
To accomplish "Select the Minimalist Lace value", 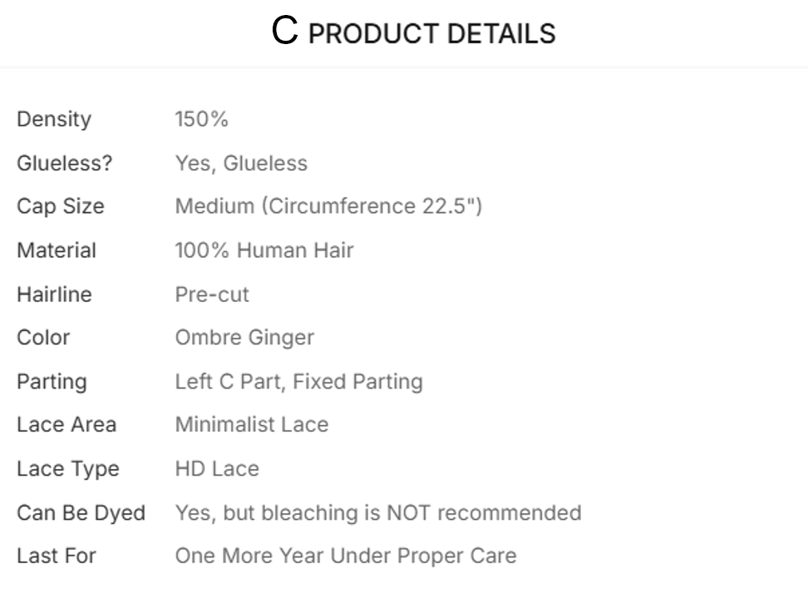I will pos(252,425).
